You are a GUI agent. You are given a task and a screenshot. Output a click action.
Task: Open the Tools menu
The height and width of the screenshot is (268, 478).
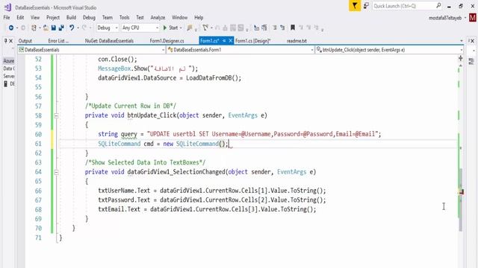pyautogui.click(x=125, y=18)
